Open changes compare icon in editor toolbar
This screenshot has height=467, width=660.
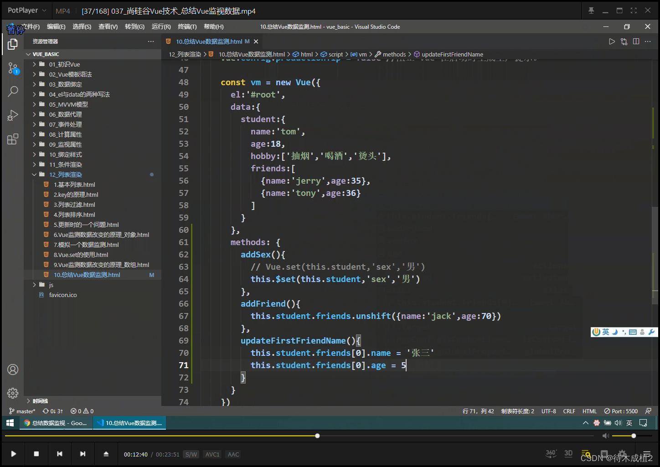click(x=624, y=41)
